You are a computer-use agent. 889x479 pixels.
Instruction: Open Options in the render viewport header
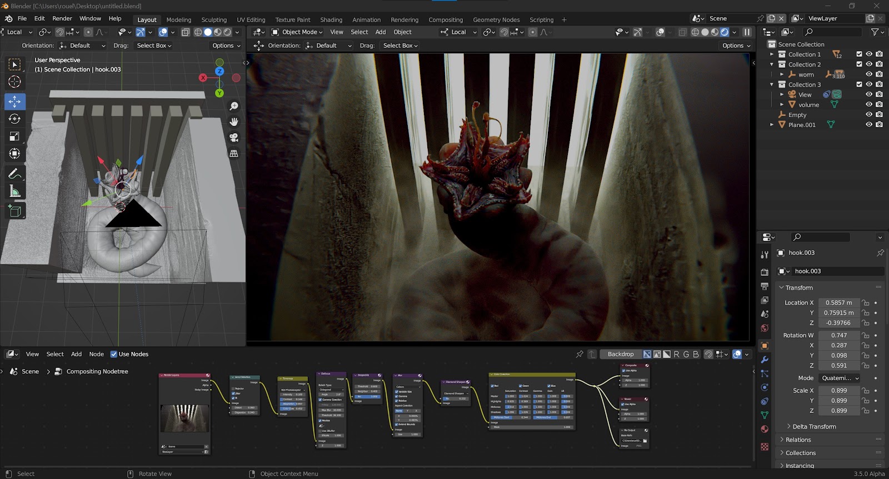coord(736,46)
